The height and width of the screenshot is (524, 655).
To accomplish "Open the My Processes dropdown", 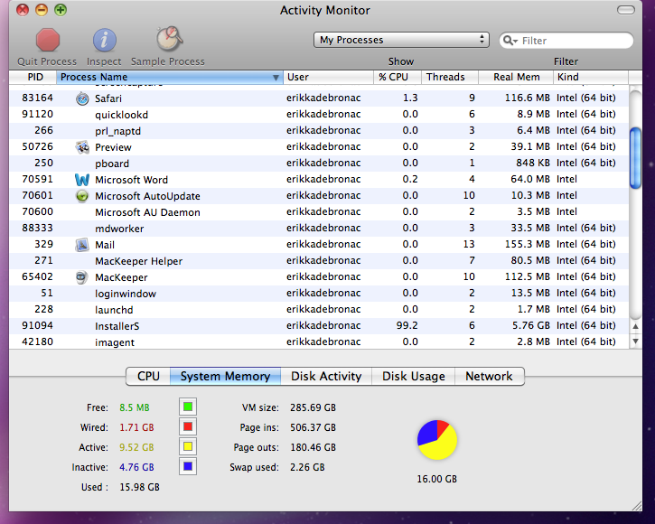I will click(401, 40).
